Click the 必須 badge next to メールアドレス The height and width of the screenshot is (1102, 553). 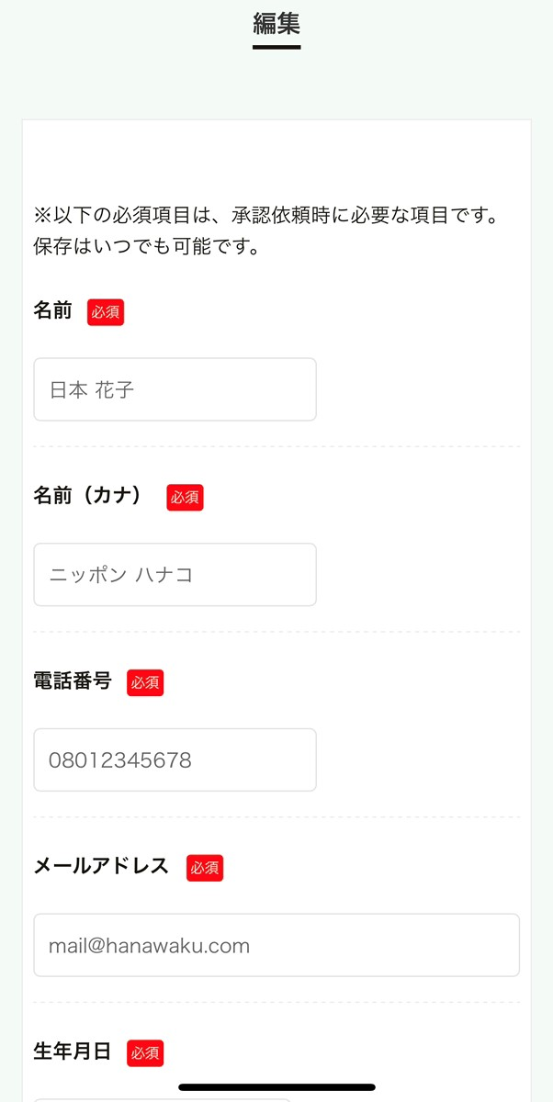[x=205, y=867]
